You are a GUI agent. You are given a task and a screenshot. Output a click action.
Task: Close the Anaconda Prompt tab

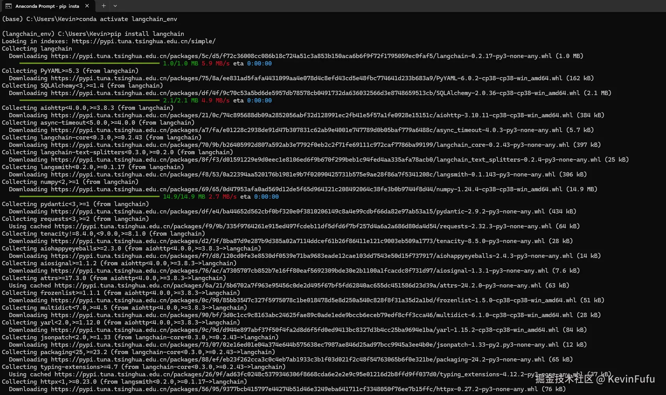pos(87,6)
